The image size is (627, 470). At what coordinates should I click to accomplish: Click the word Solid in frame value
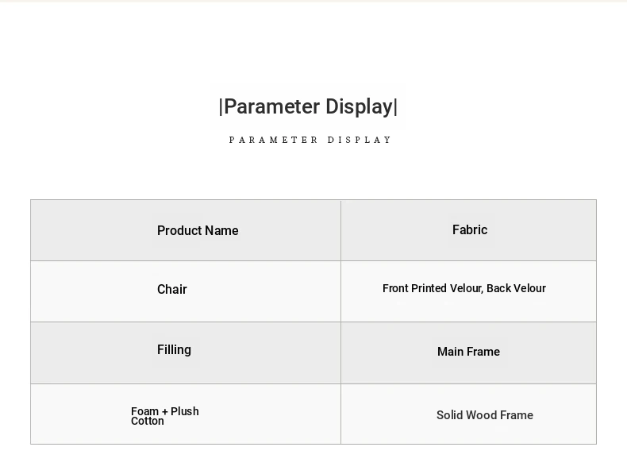click(449, 415)
